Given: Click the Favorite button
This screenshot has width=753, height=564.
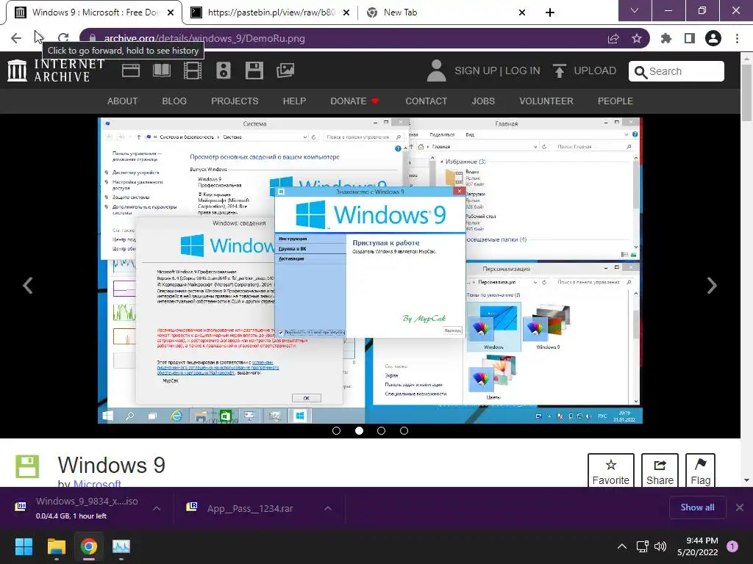Looking at the screenshot, I should (x=611, y=471).
